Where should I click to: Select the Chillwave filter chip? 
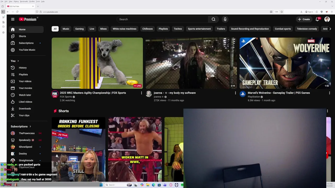click(147, 29)
